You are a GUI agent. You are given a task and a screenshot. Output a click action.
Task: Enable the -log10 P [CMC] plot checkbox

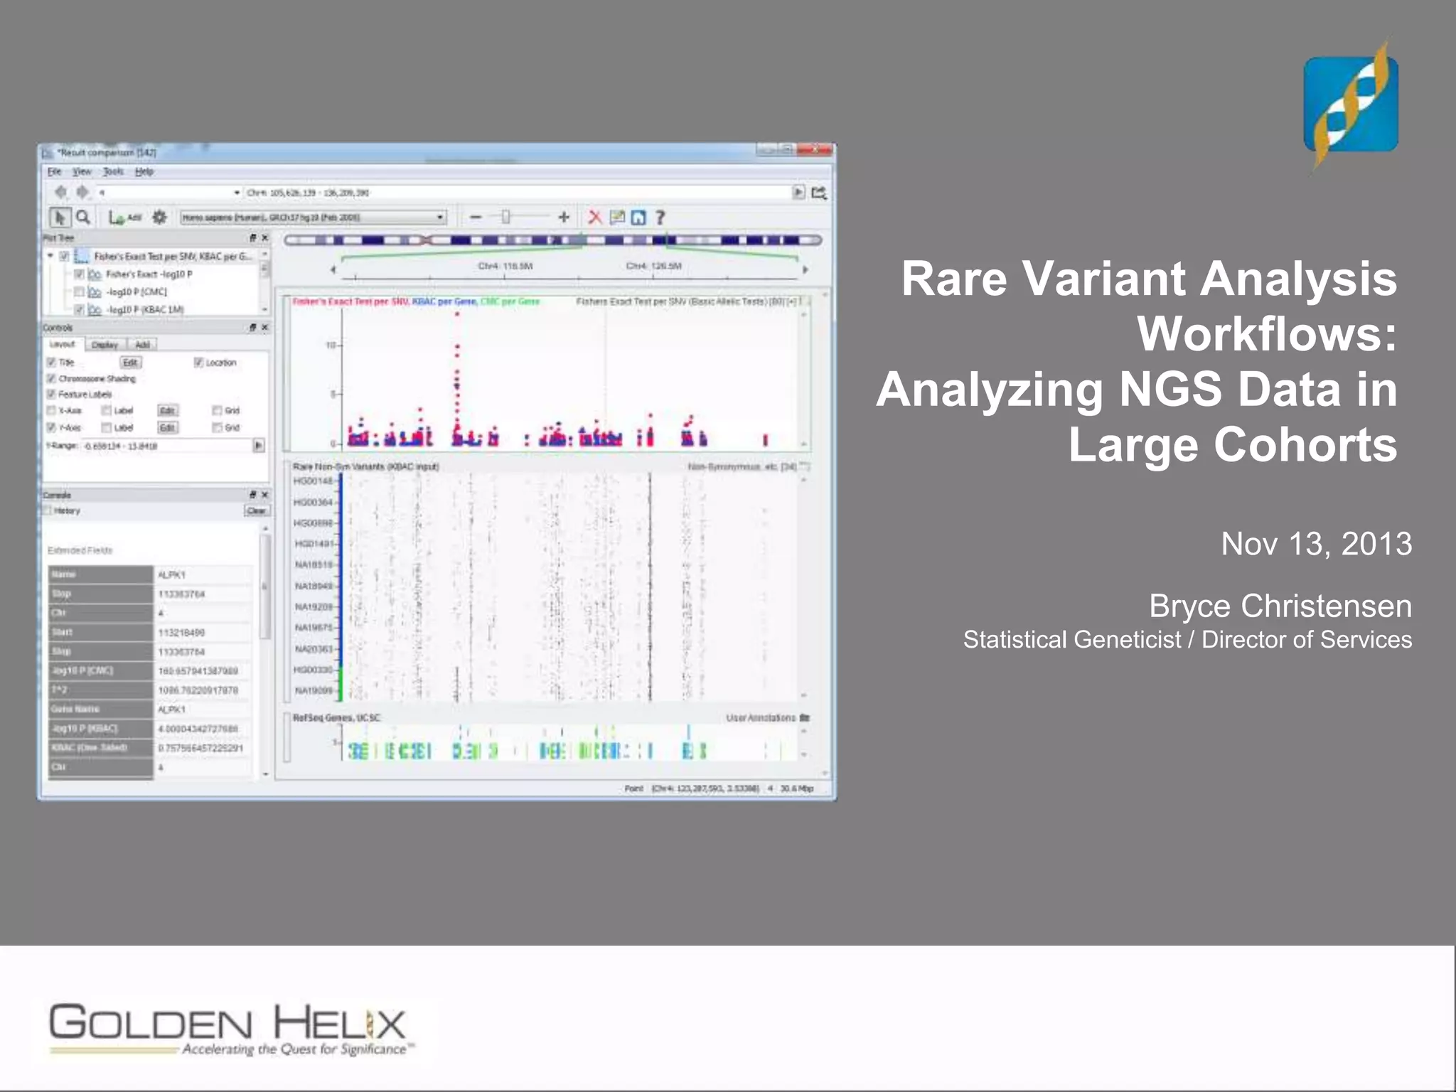[x=80, y=291]
